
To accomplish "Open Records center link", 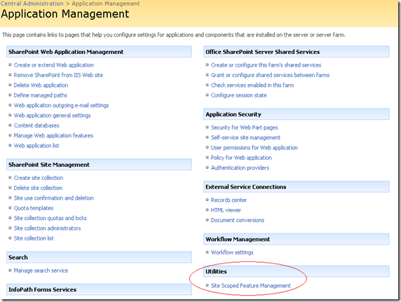I will point(229,200).
